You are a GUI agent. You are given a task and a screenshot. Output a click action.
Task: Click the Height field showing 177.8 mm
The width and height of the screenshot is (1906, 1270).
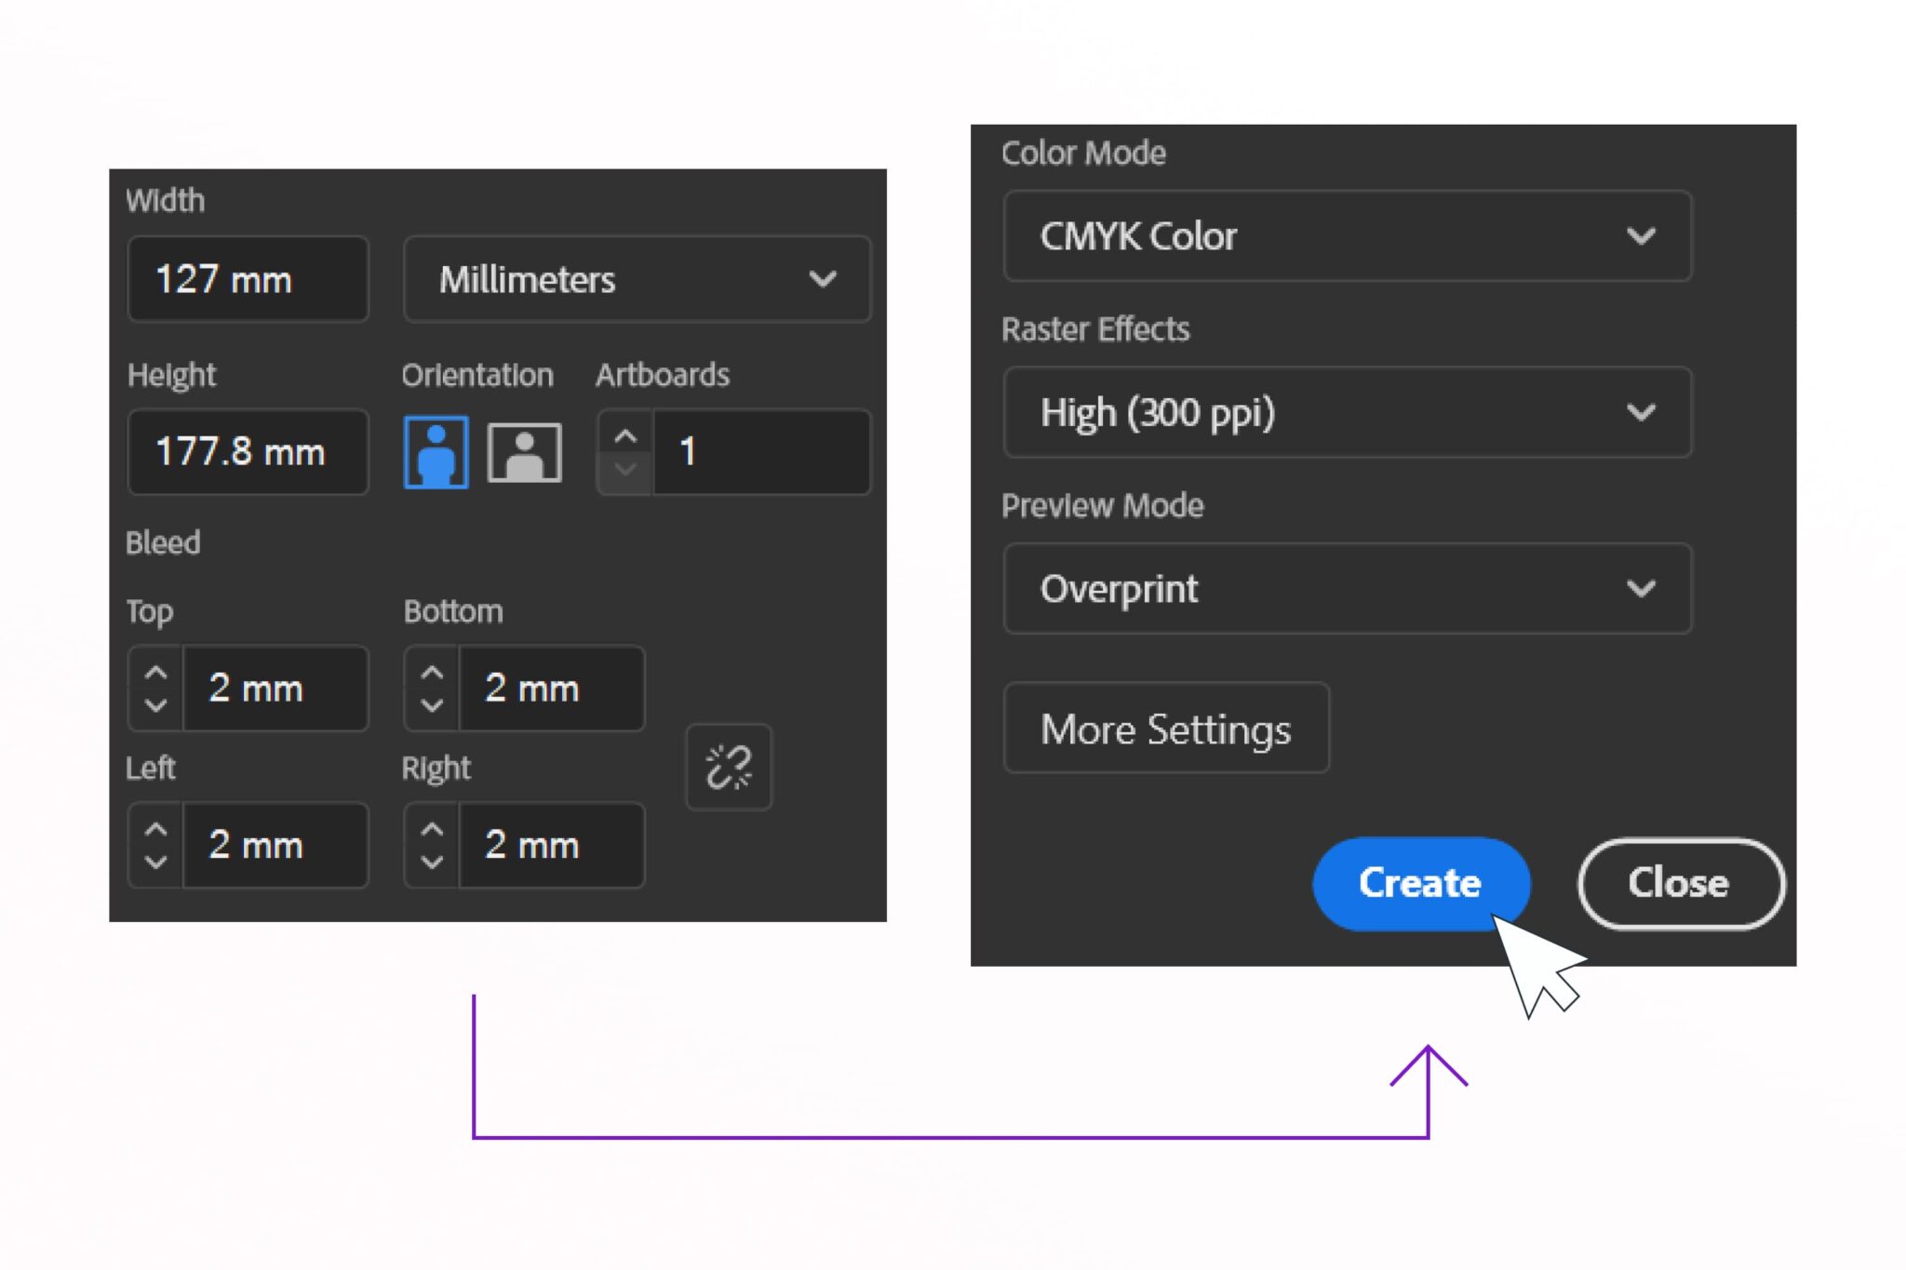tap(248, 452)
